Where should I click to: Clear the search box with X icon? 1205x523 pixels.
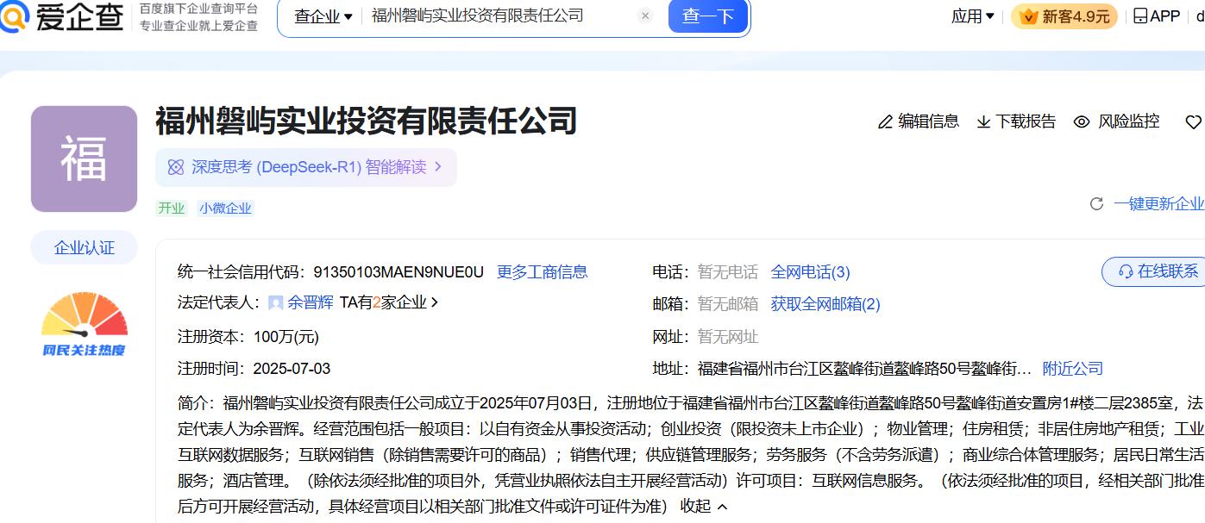(645, 16)
